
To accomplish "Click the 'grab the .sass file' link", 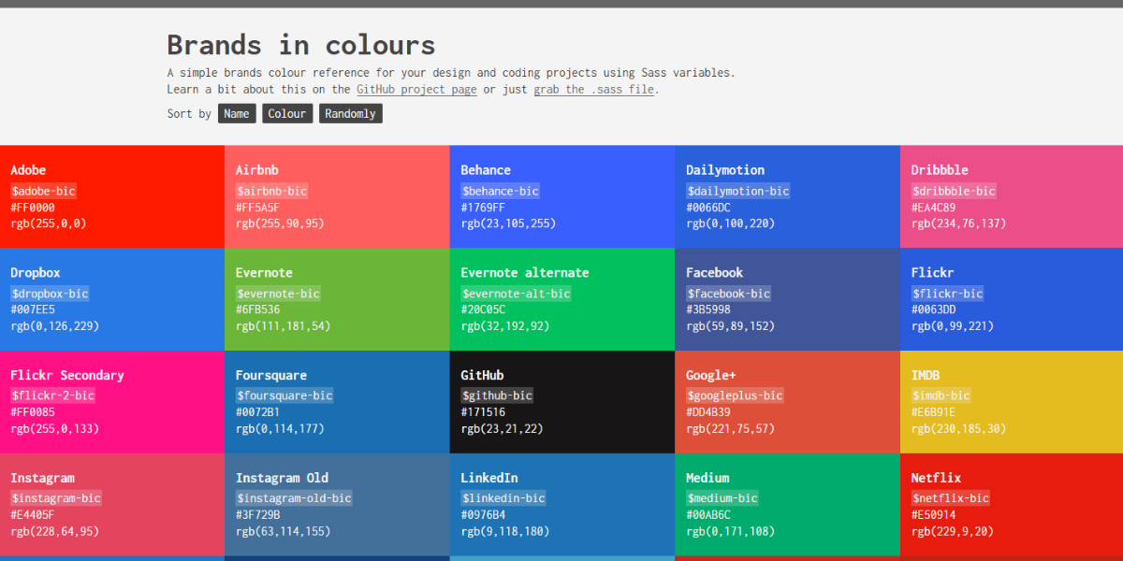I will (x=593, y=90).
